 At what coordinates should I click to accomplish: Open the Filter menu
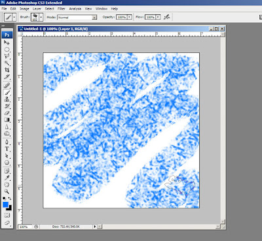(x=62, y=8)
